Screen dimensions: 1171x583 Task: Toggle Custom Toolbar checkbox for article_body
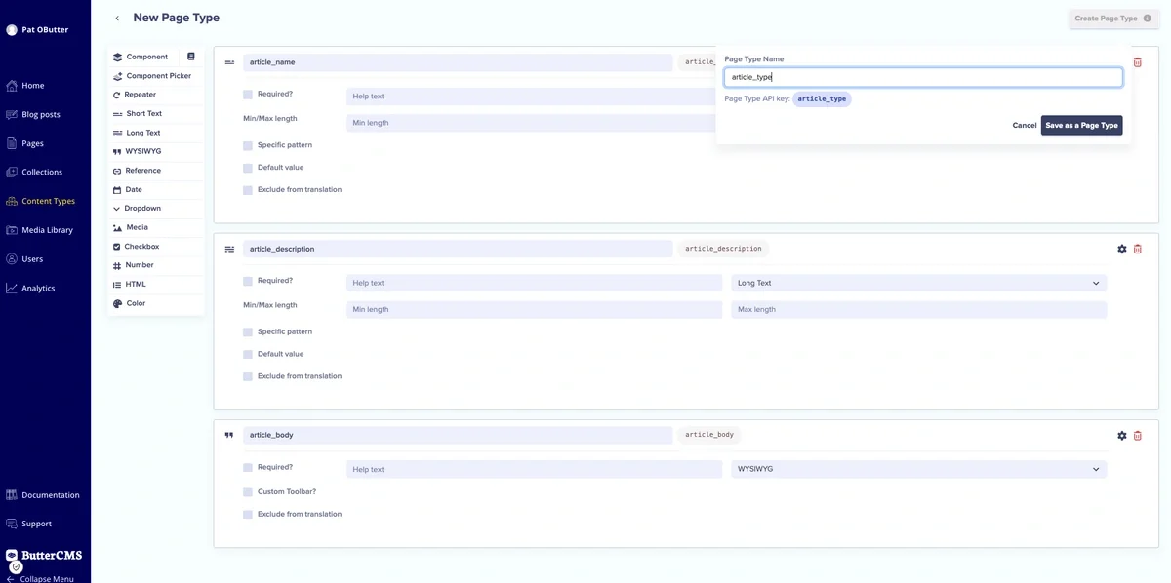pyautogui.click(x=248, y=492)
